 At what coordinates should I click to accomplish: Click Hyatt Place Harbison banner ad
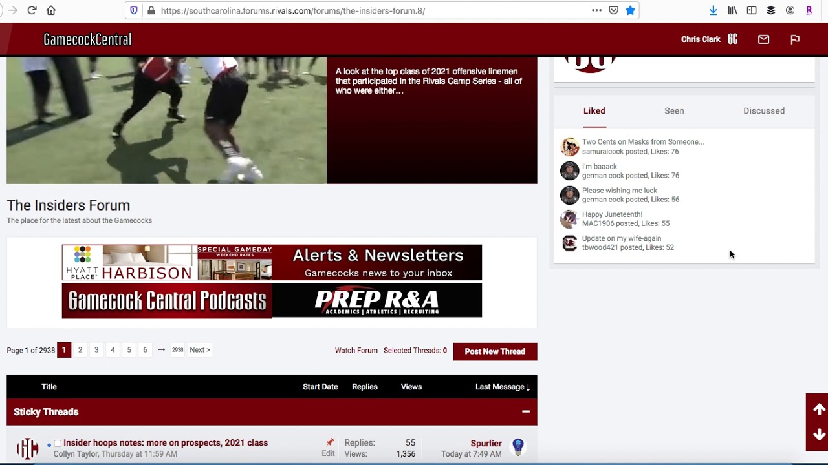coord(167,262)
